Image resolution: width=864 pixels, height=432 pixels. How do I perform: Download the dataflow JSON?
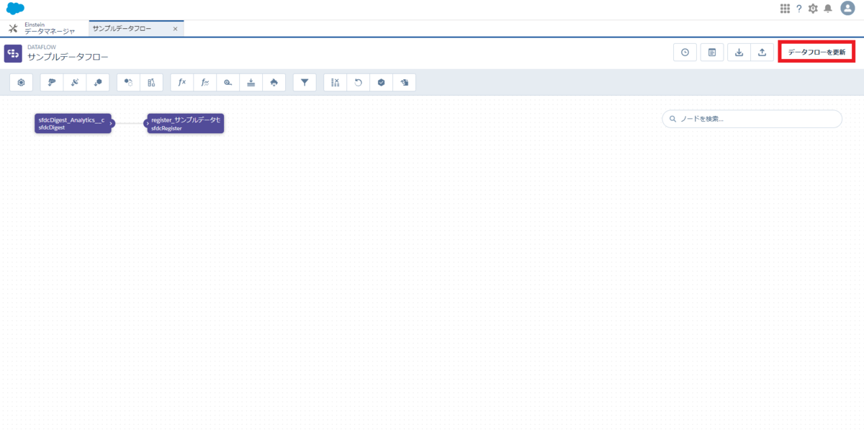pos(739,53)
